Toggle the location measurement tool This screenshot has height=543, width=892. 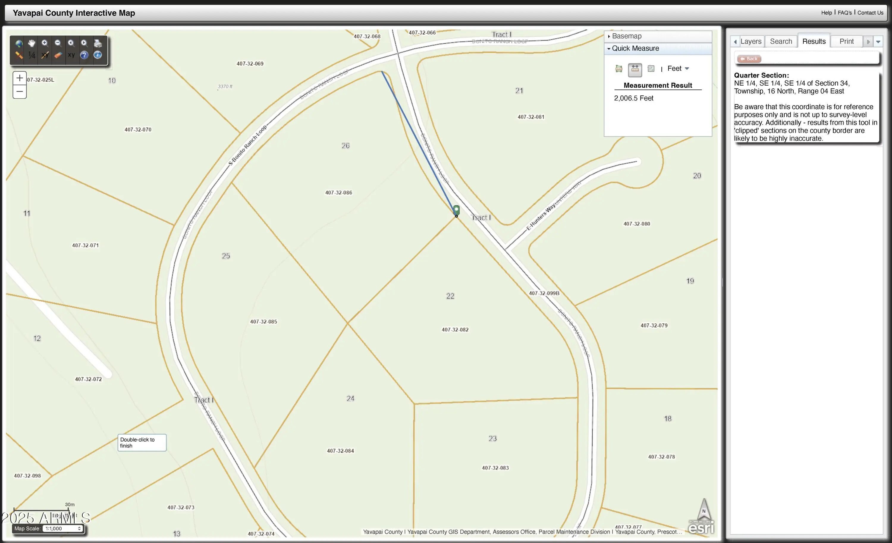click(651, 68)
